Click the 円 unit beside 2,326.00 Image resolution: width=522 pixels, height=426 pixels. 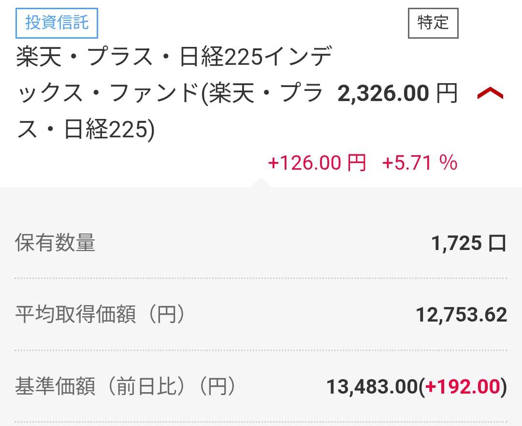point(447,94)
